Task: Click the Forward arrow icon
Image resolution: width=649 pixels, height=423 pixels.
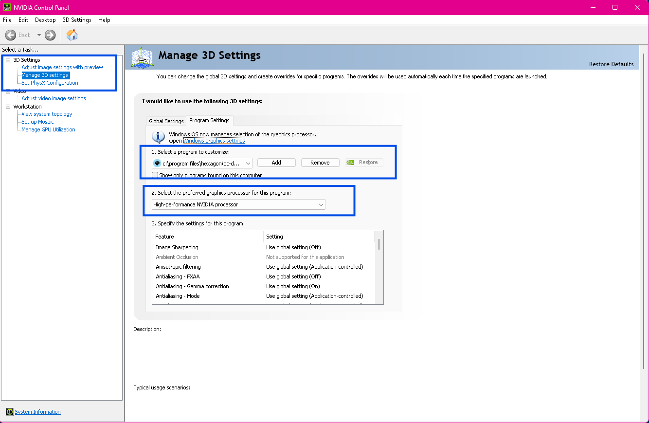Action: [50, 35]
